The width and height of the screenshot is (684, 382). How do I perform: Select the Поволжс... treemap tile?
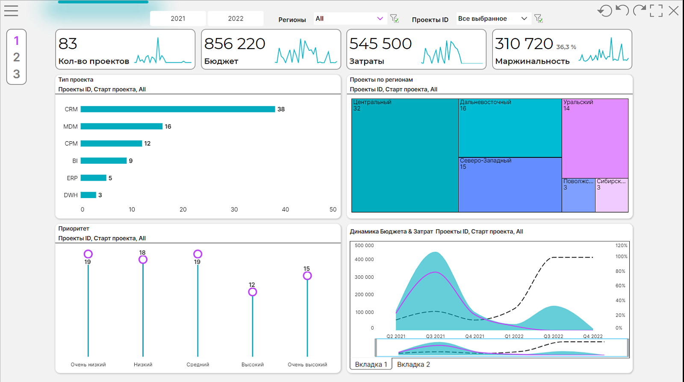(x=578, y=195)
